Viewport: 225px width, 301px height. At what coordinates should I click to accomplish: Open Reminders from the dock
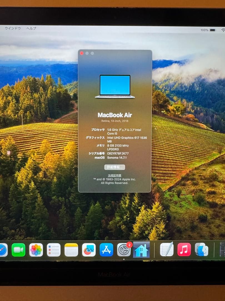[54, 250]
